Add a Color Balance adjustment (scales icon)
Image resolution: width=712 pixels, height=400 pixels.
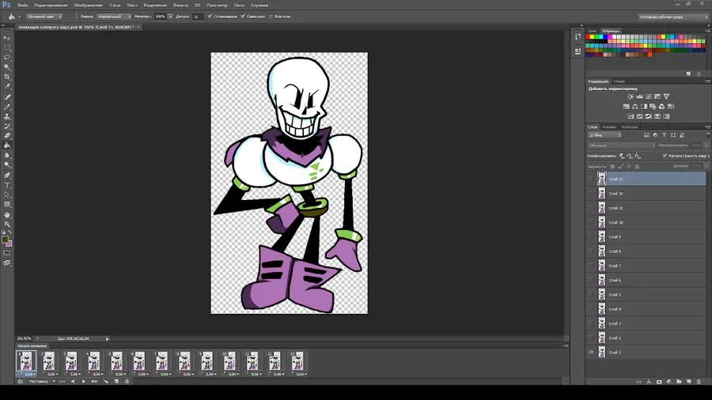(x=634, y=107)
